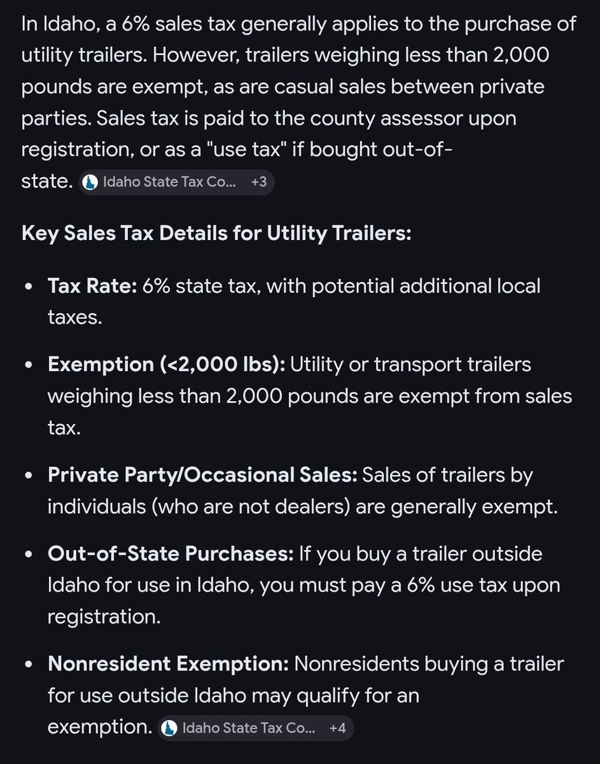600x764 pixels.
Task: Click the bold "Private Party/Occasional Sales:" label
Action: click(203, 476)
